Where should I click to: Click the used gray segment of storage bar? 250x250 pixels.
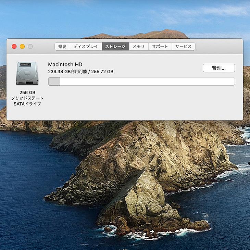pyautogui.click(x=54, y=82)
